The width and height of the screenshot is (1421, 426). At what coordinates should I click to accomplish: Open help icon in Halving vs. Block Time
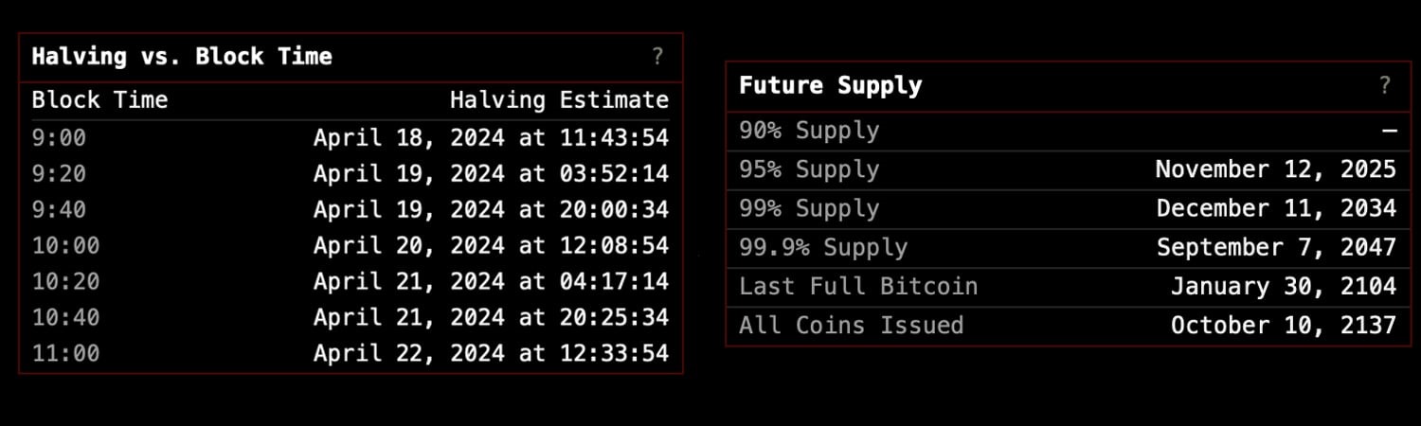click(x=657, y=57)
